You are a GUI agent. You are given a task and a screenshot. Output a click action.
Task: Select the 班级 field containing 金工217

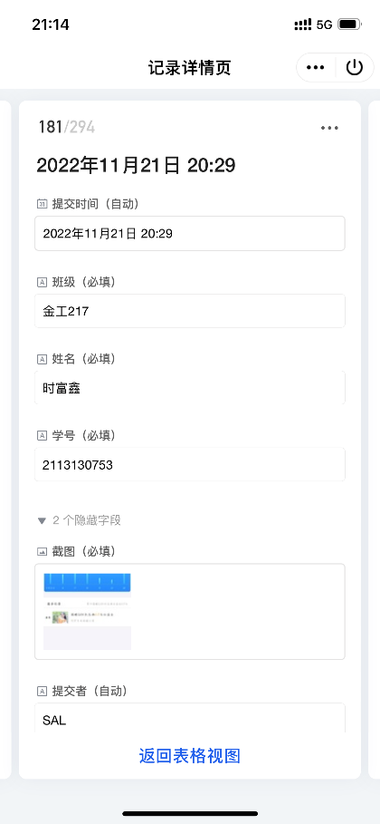click(x=190, y=311)
